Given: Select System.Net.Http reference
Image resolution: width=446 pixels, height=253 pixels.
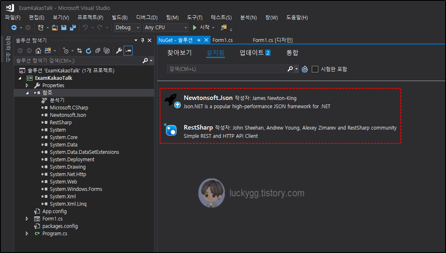Looking at the screenshot, I should pyautogui.click(x=68, y=174).
